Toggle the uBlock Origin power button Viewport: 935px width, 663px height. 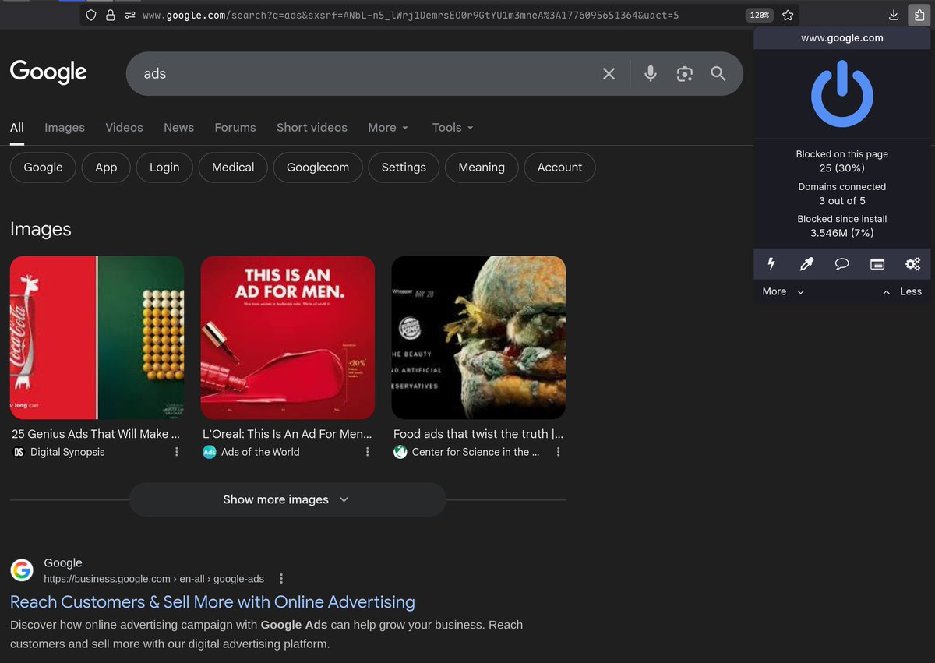point(841,96)
